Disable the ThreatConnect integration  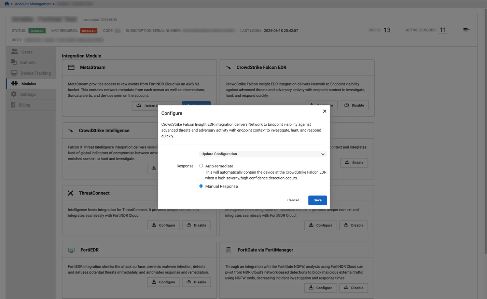pos(196,225)
